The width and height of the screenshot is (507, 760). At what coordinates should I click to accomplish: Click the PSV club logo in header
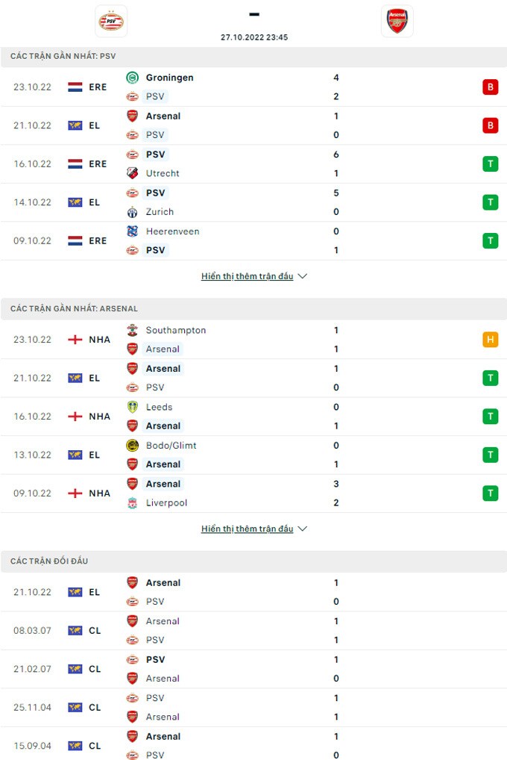coord(111,21)
